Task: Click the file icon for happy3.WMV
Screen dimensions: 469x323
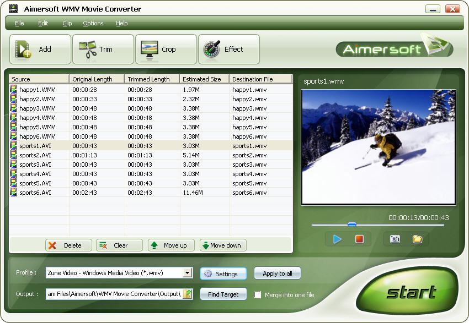Action: click(x=13, y=108)
